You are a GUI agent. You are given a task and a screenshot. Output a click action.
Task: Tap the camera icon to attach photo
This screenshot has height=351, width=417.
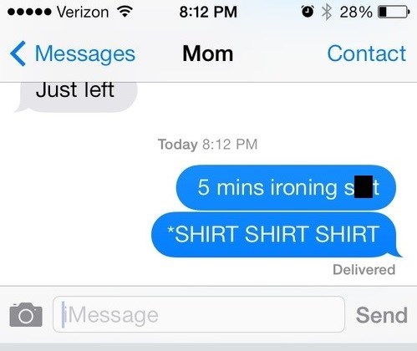[26, 315]
